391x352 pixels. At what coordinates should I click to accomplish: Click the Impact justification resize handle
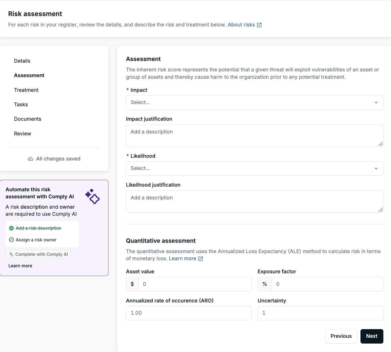pyautogui.click(x=381, y=144)
